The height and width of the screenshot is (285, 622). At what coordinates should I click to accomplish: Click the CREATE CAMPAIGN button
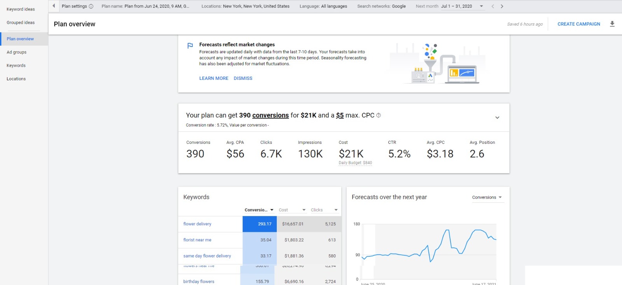tap(579, 24)
